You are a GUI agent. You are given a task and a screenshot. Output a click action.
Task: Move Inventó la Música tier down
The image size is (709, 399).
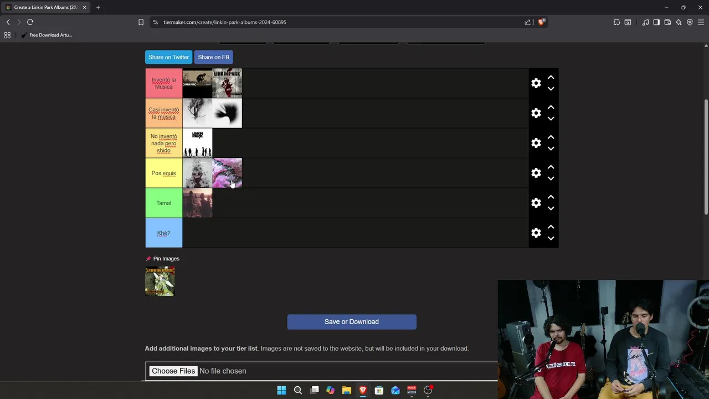click(551, 89)
